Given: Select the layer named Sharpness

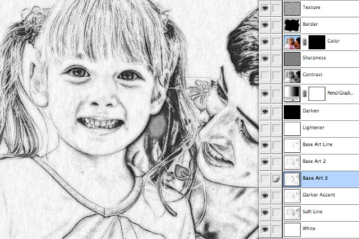Looking at the screenshot, I should (x=314, y=58).
